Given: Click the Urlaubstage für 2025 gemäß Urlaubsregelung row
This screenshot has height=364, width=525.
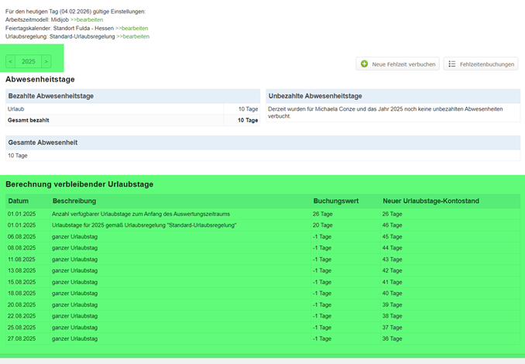Looking at the screenshot, I should pyautogui.click(x=144, y=225).
